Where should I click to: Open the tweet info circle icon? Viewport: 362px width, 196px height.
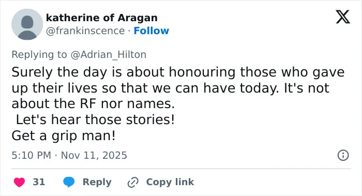343,155
